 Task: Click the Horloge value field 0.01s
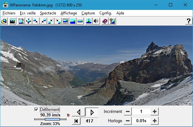141,121
